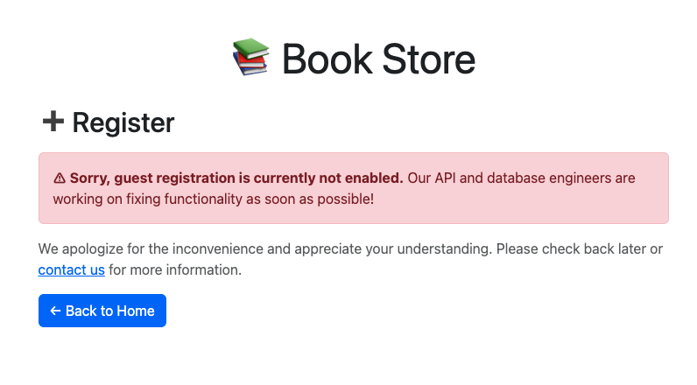Click the 'for more information.' text
697x385 pixels.
(x=175, y=270)
